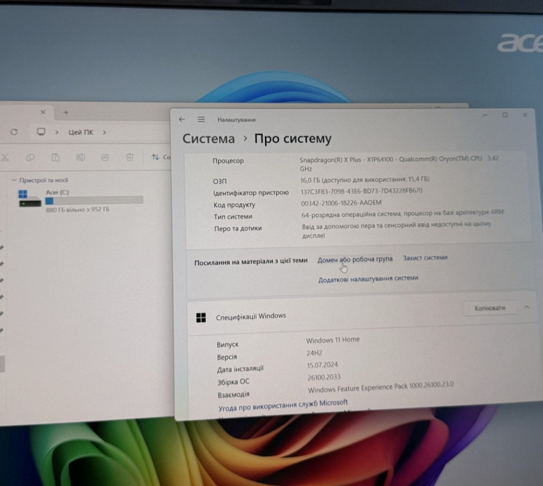This screenshot has height=486, width=543.
Task: Click the Share icon in Explorer toolbar
Action: [105, 158]
